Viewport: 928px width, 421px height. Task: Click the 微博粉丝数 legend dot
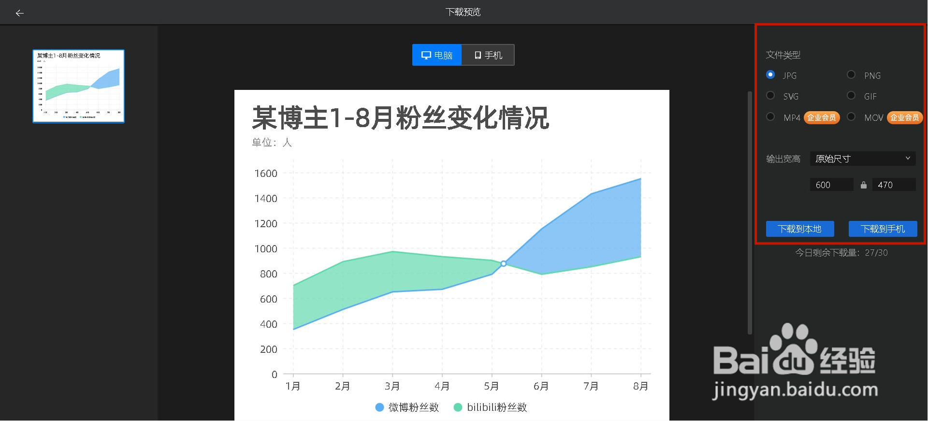[379, 407]
